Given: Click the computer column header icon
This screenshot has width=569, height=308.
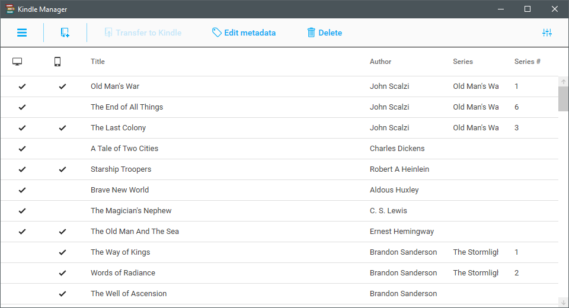Looking at the screenshot, I should (x=17, y=62).
